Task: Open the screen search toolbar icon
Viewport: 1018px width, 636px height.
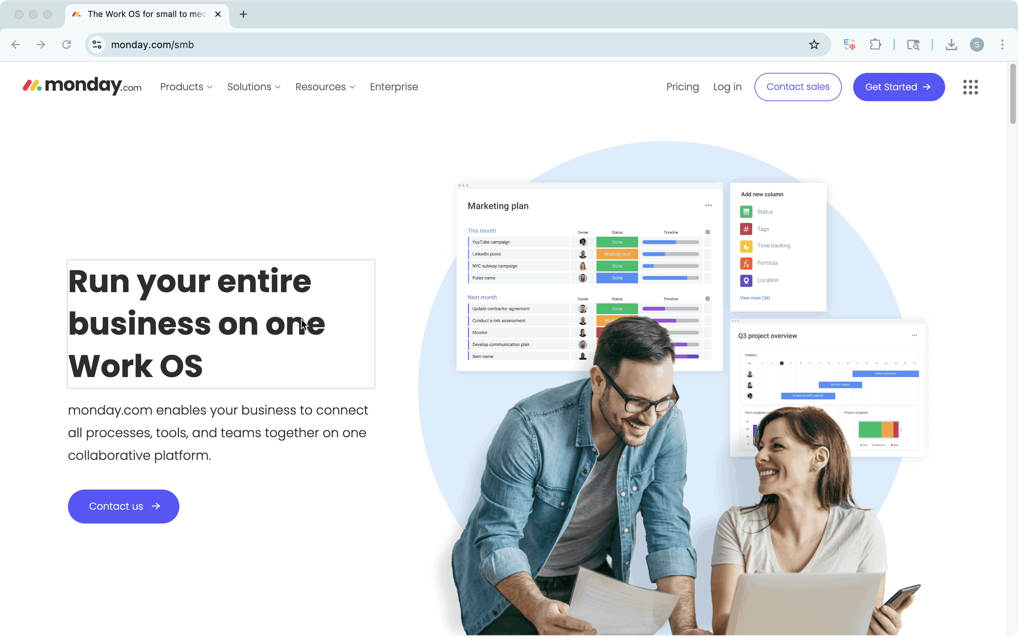Action: [x=913, y=45]
